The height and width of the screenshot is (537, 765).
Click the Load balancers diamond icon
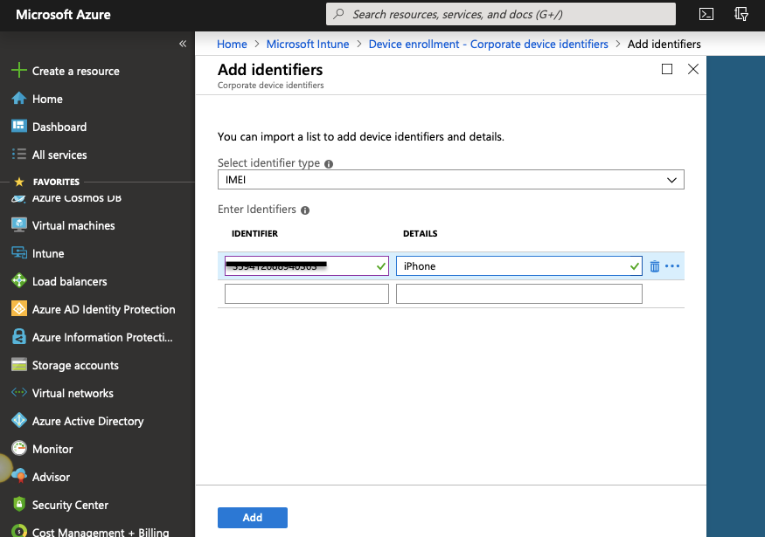tap(19, 280)
